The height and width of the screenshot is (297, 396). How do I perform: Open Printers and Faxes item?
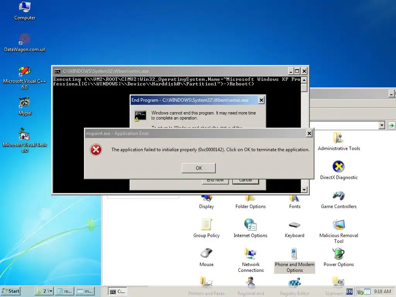click(207, 287)
